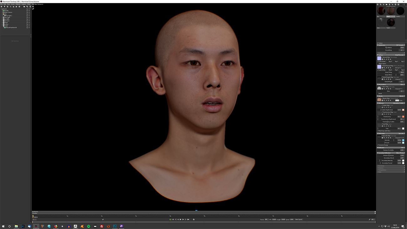
Task: Open Firefox from the taskbar
Action: coord(56,226)
